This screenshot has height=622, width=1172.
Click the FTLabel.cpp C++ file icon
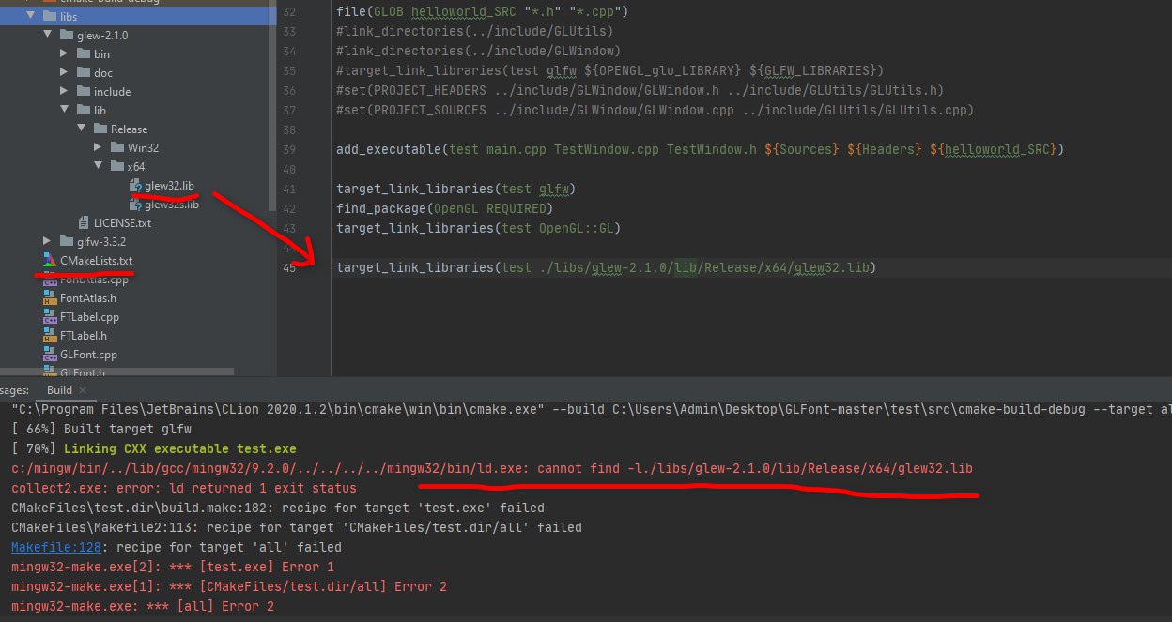click(x=50, y=316)
